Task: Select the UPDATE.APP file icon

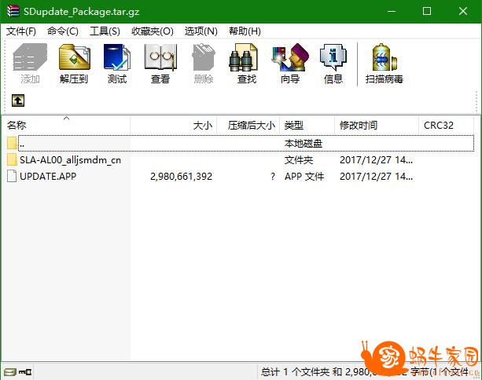Action: [x=12, y=176]
